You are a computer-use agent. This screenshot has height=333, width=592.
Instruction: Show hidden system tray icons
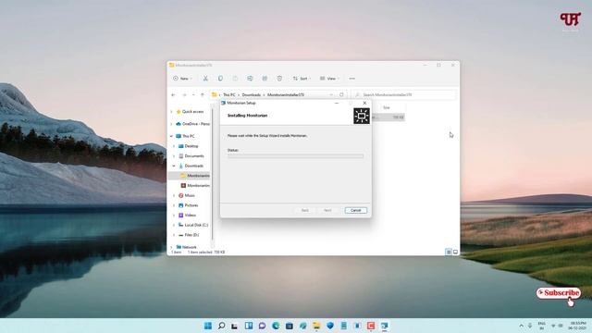pyautogui.click(x=521, y=326)
